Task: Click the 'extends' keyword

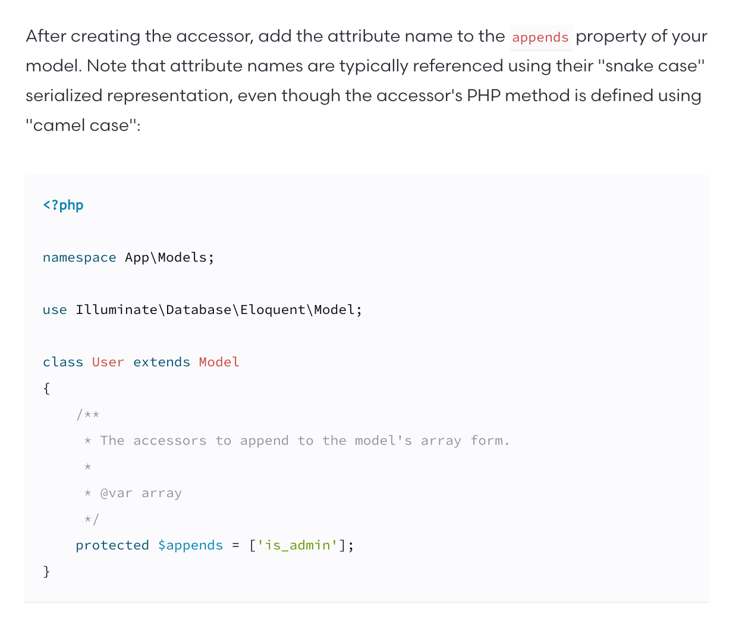Action: (x=162, y=362)
